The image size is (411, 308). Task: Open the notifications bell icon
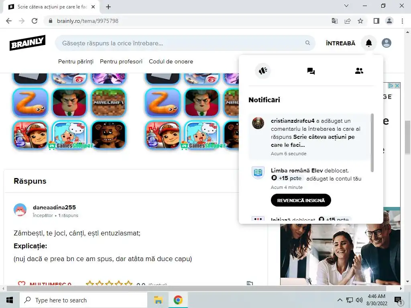tap(368, 43)
